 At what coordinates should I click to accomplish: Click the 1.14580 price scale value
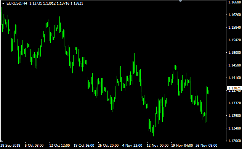234,65
